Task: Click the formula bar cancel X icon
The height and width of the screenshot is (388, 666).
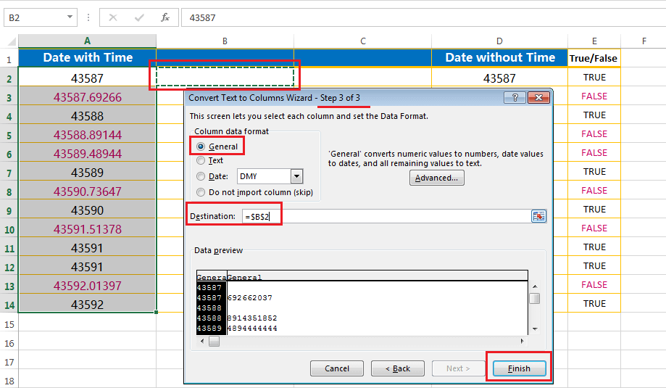Action: click(x=113, y=17)
